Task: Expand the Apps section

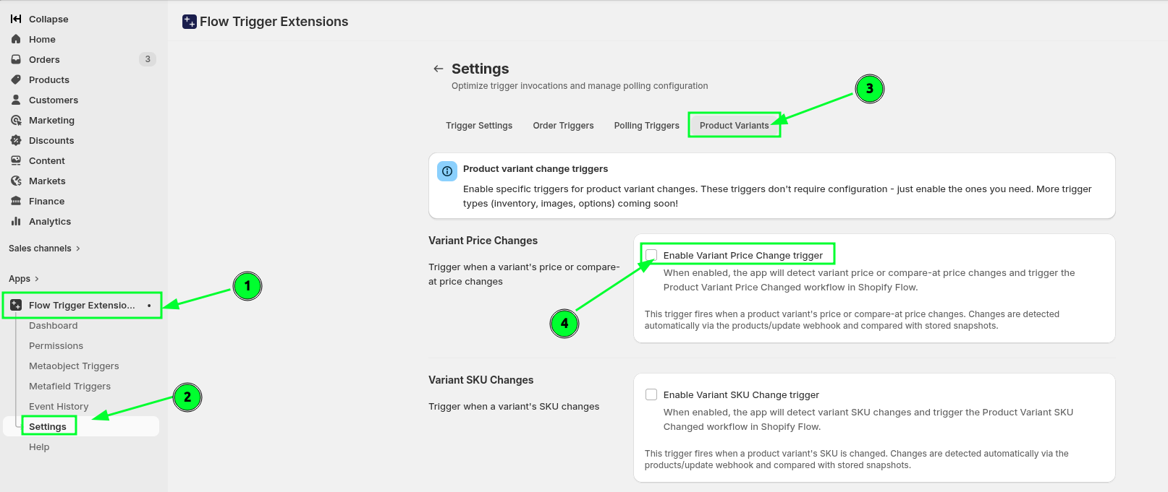Action: pos(24,279)
